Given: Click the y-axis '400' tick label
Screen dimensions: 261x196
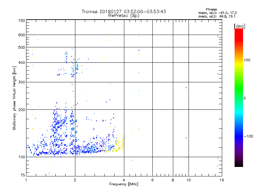Looking at the screenshot, I should pos(22,63).
